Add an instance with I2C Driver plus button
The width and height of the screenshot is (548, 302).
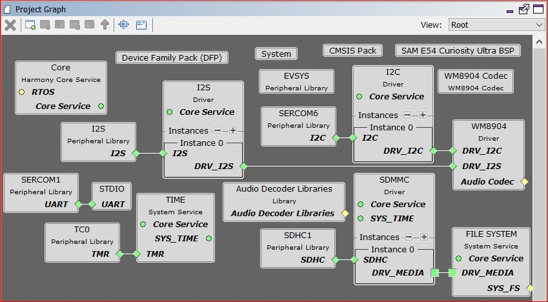(423, 115)
